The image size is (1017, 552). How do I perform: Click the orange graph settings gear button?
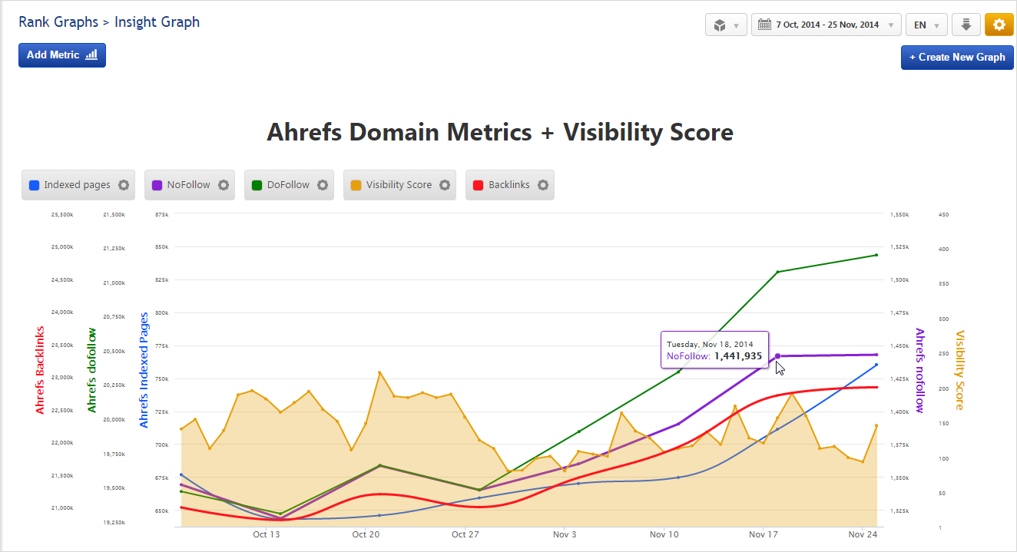pyautogui.click(x=999, y=25)
